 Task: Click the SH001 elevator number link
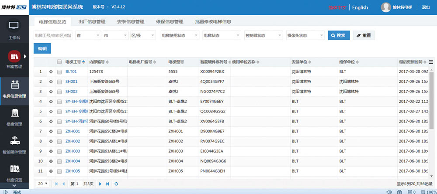71,82
